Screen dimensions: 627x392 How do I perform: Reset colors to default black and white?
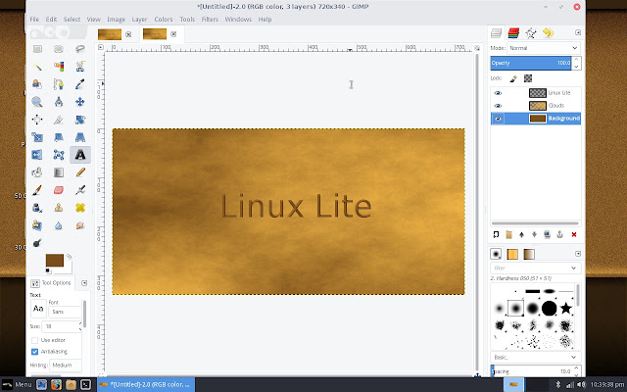(48, 271)
